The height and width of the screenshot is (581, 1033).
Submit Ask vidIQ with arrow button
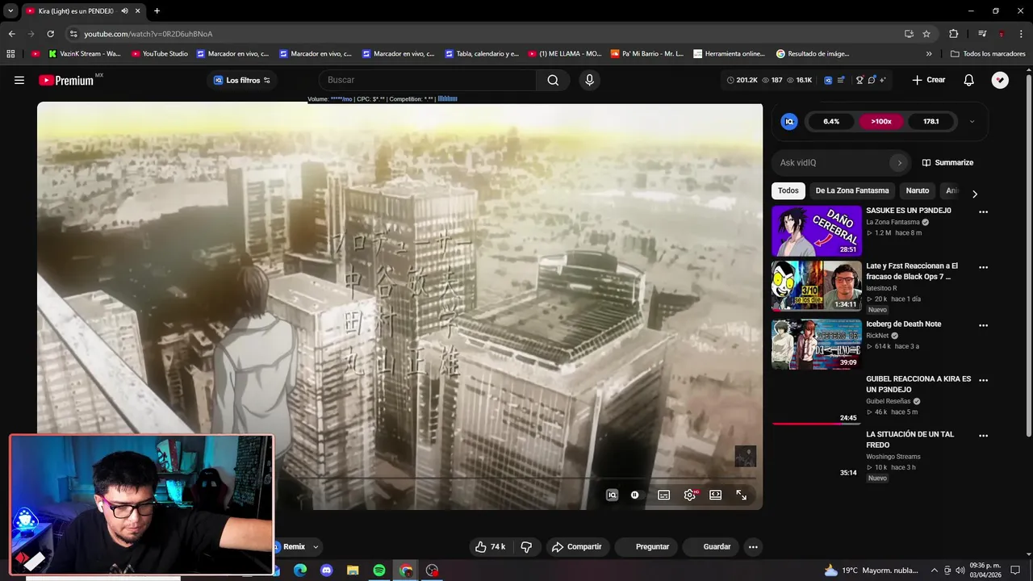tap(899, 163)
